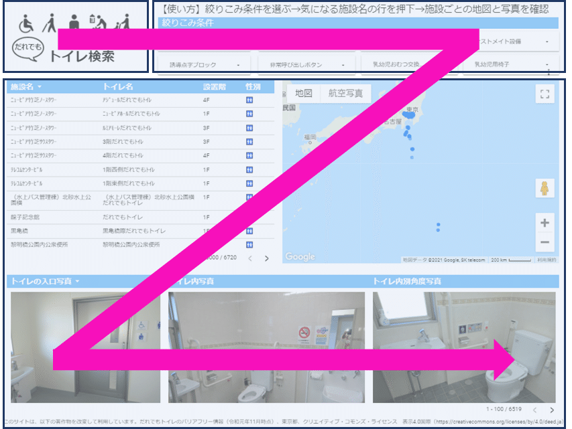Select the ニューピアホールだれでもトイレ row
This screenshot has height=429, width=572.
(x=140, y=114)
